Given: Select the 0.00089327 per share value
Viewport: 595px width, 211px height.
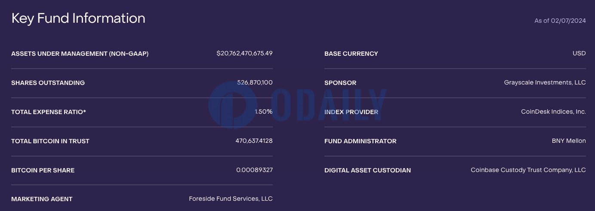Looking at the screenshot, I should click(x=254, y=170).
